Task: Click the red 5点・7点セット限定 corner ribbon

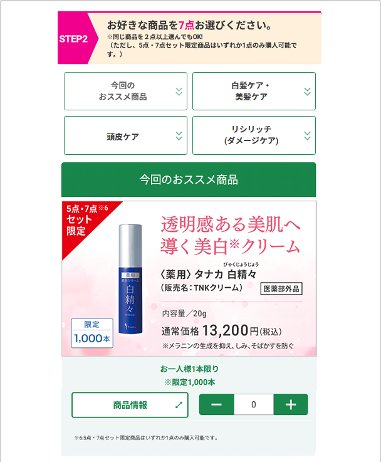Action: pyautogui.click(x=86, y=221)
